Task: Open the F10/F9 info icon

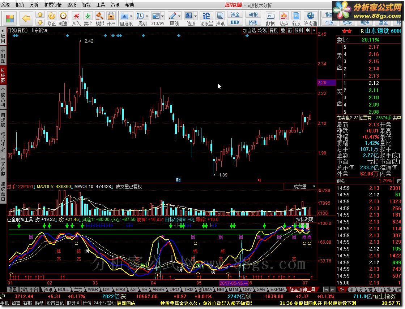Action: (x=156, y=16)
